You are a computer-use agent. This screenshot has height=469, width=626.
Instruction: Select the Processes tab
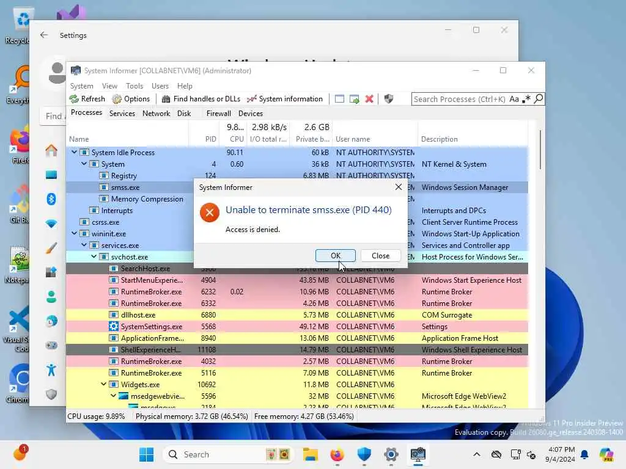(86, 113)
